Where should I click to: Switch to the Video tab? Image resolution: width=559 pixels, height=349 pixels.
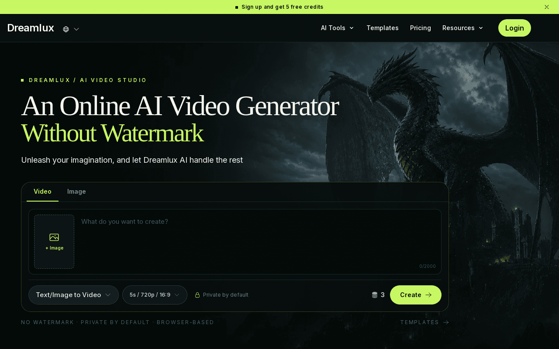coord(42,192)
